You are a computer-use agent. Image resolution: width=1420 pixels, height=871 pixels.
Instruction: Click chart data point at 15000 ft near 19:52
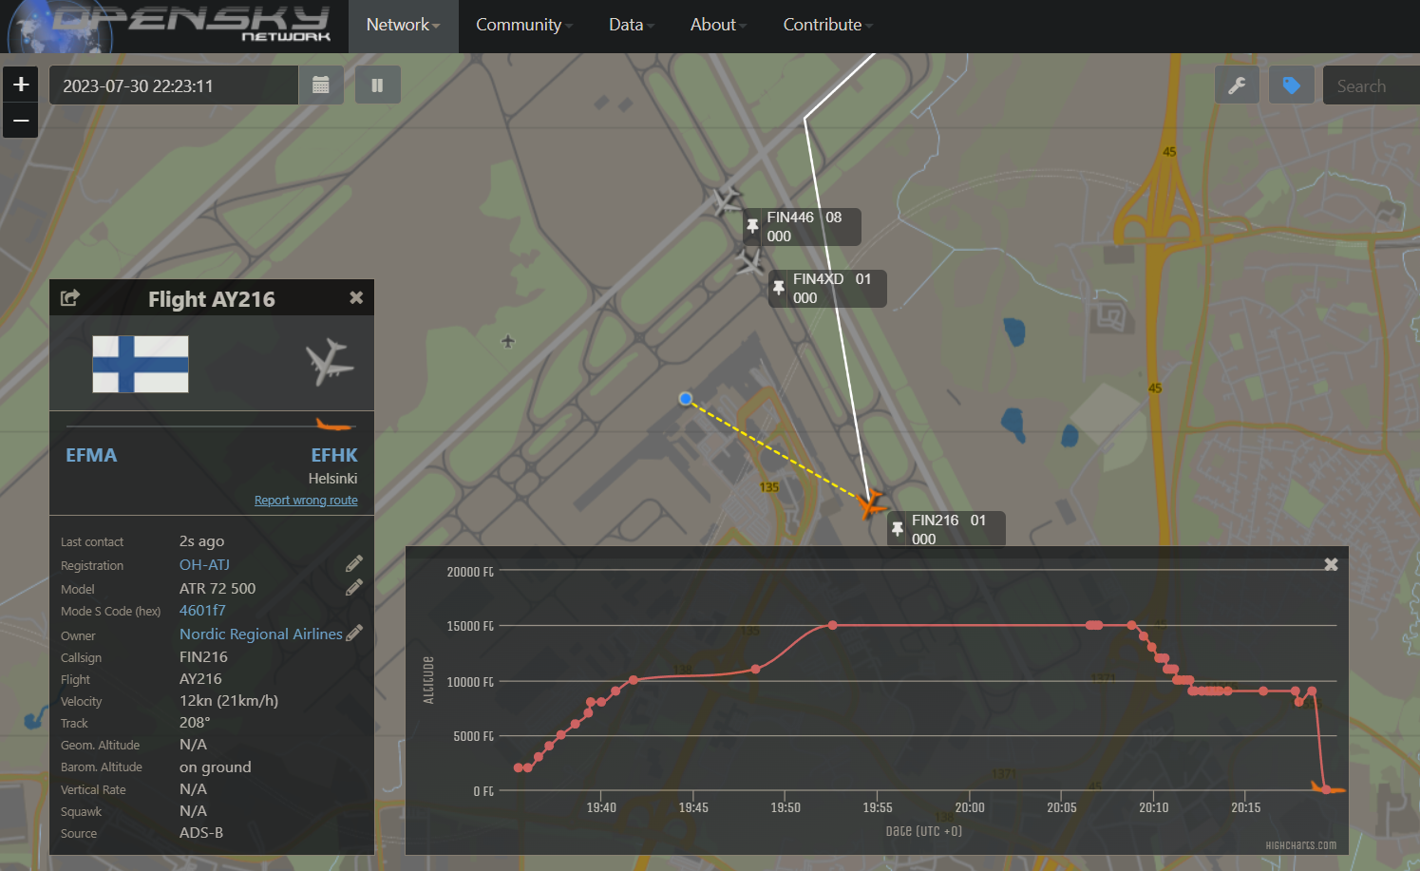[833, 625]
